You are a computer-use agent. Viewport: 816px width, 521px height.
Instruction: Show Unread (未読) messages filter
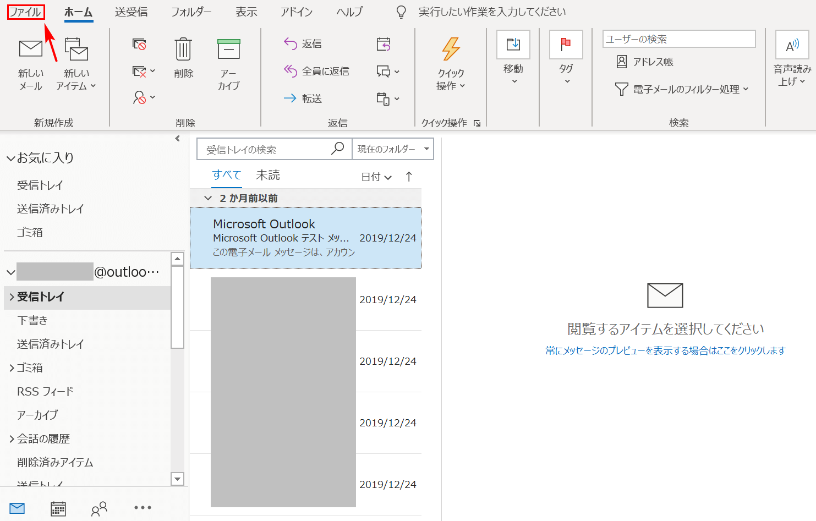(x=268, y=175)
